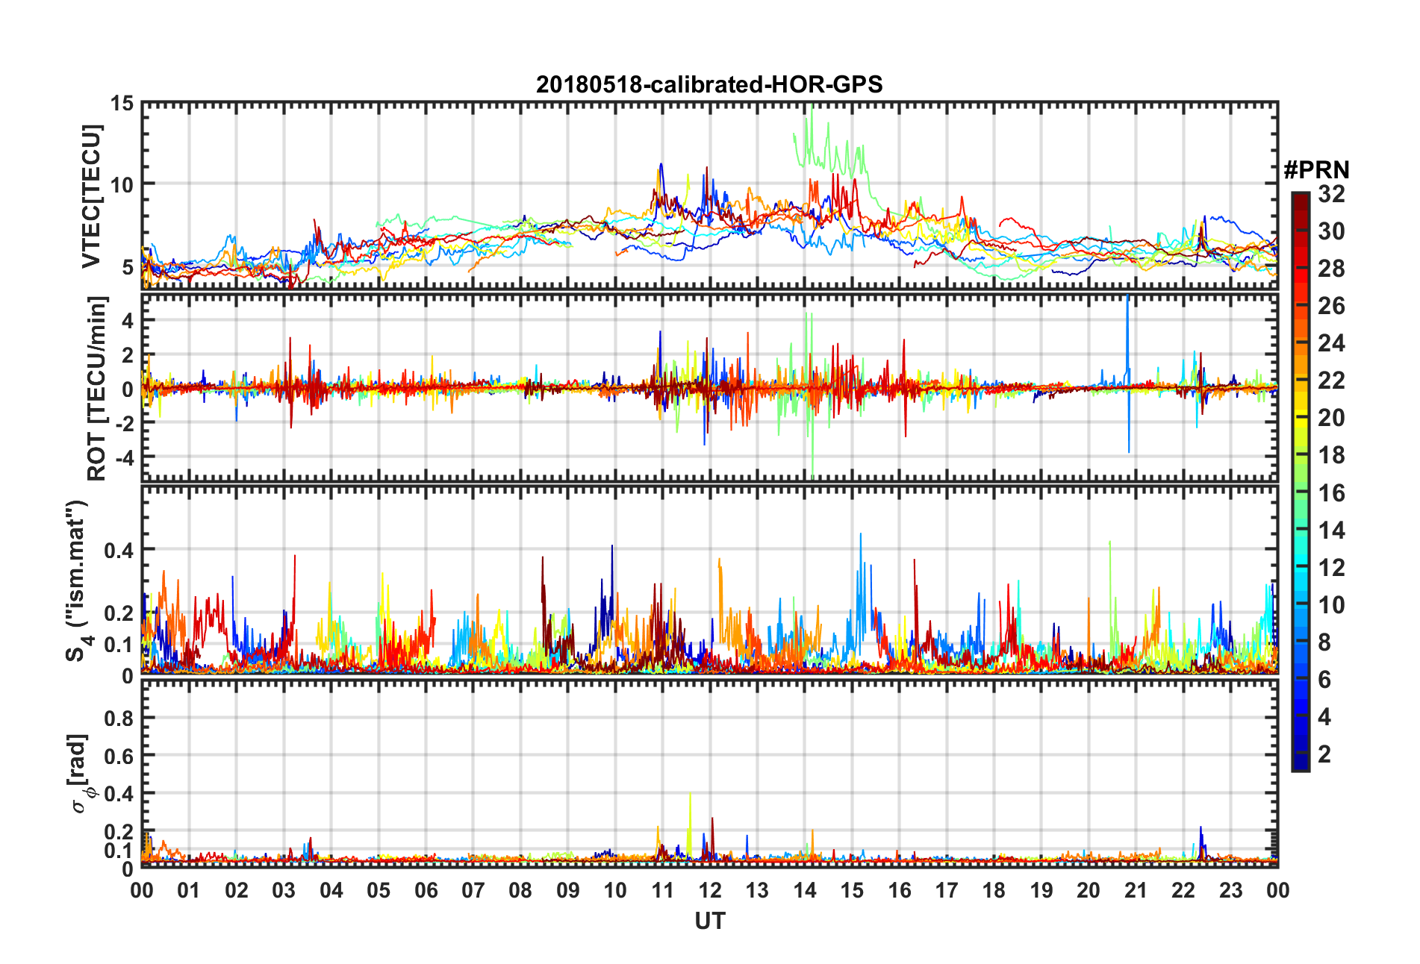
Task: Click colorbar tick label 16
Action: (x=1331, y=493)
